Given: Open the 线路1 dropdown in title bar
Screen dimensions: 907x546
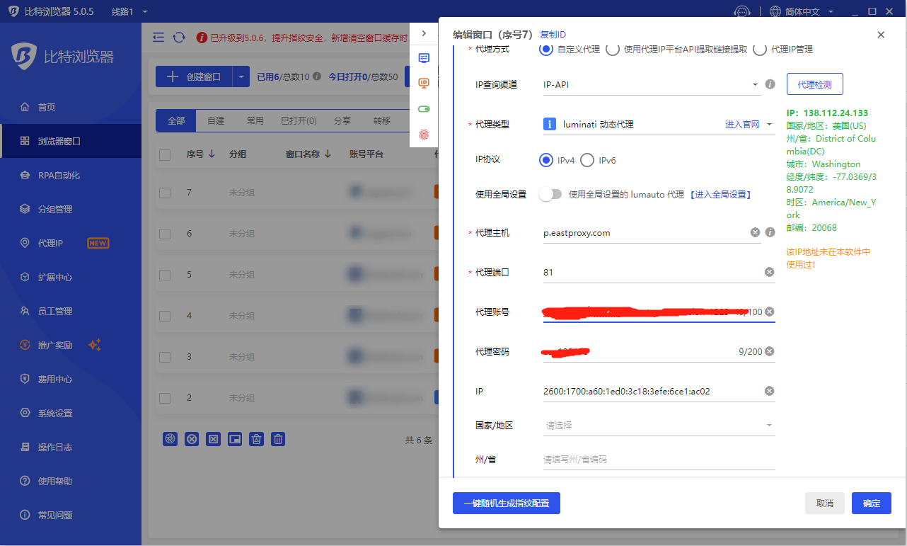Looking at the screenshot, I should pyautogui.click(x=130, y=12).
